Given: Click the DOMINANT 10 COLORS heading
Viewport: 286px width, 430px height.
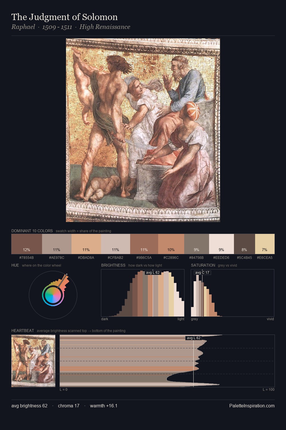Looking at the screenshot, I should point(32,231).
